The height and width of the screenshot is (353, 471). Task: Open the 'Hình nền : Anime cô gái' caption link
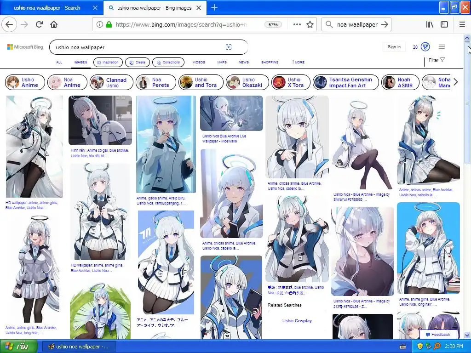pos(100,153)
